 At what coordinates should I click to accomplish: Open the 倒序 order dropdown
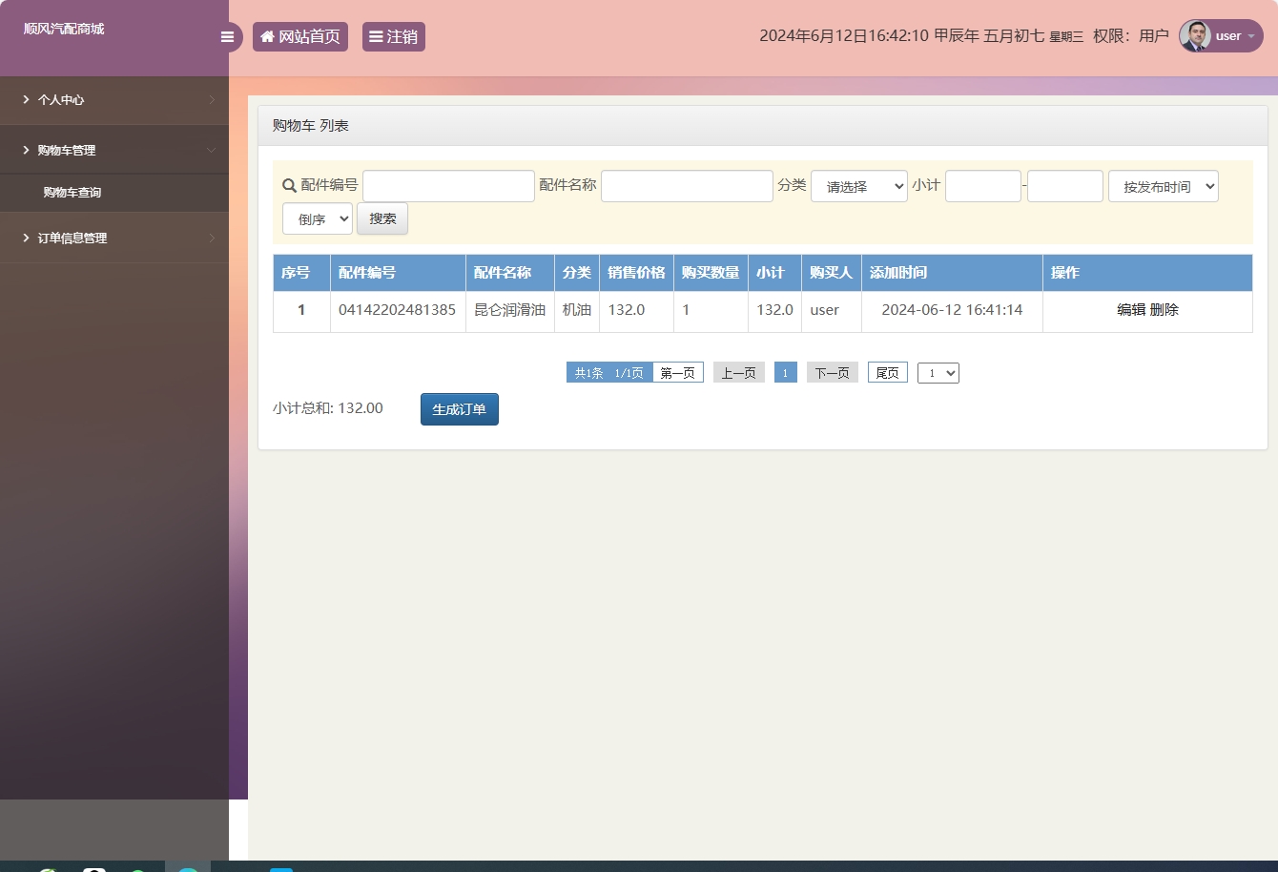(x=318, y=218)
